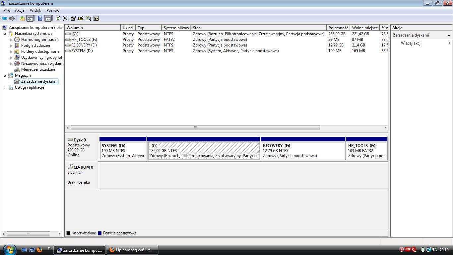Open Plik menu
The width and height of the screenshot is (453, 255).
pyautogui.click(x=7, y=10)
